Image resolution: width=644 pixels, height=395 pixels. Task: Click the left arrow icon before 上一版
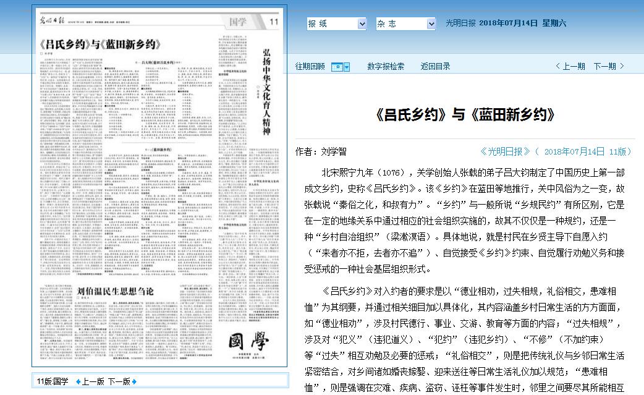(x=78, y=382)
